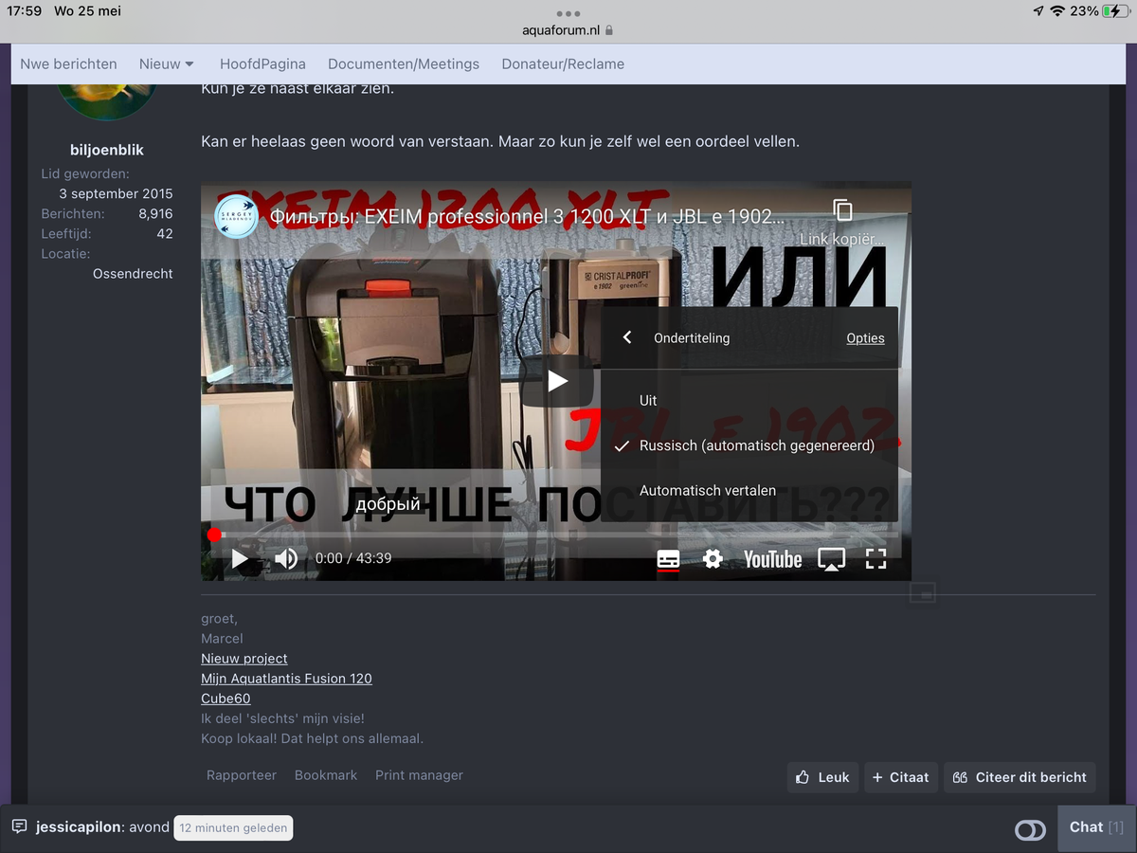Click the small play icon in control bar
The image size is (1137, 853).
tap(240, 559)
